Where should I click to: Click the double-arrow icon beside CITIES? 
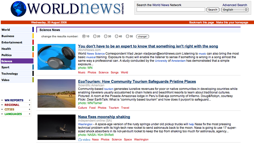[2, 109]
